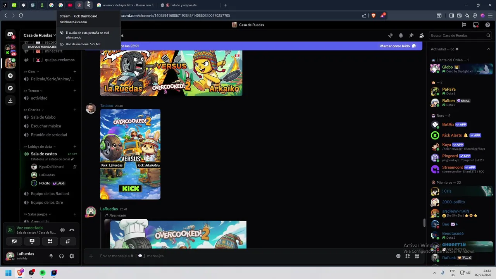This screenshot has height=279, width=496.
Task: Mute the microphone in user panel
Action: tap(51, 256)
